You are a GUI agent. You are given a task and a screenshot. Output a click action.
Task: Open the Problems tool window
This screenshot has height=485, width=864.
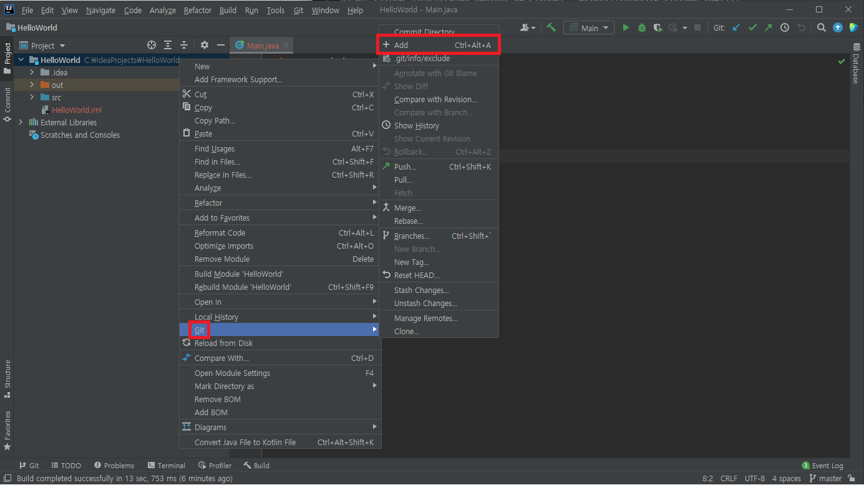pyautogui.click(x=114, y=465)
